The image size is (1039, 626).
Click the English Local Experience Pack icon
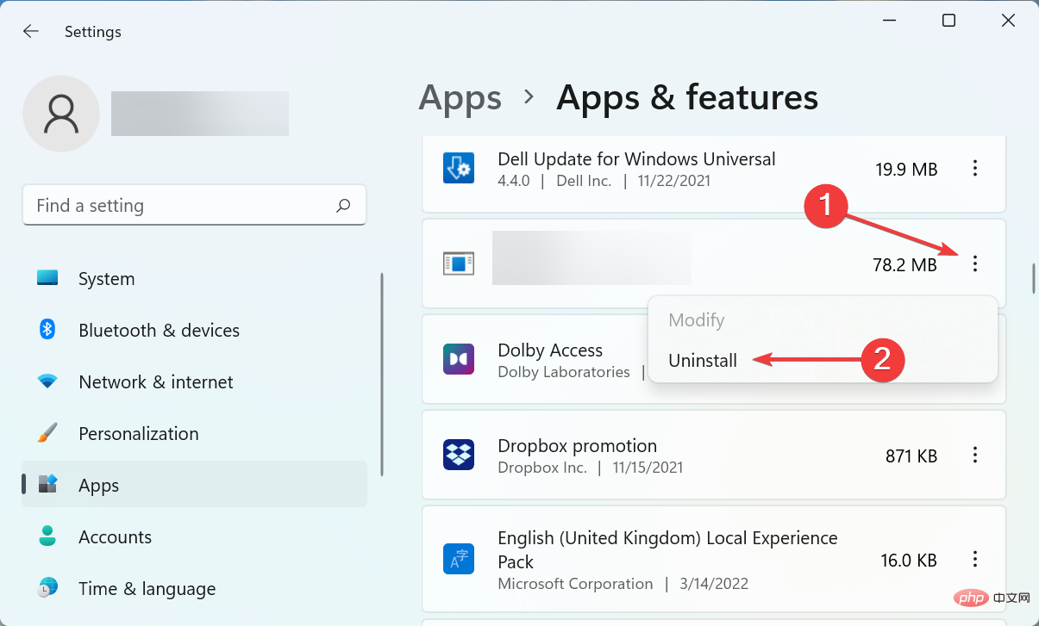pyautogui.click(x=459, y=559)
